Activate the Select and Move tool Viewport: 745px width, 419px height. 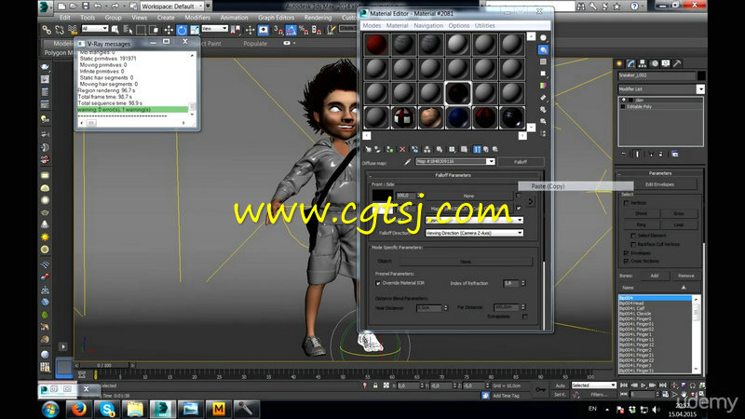pos(169,31)
